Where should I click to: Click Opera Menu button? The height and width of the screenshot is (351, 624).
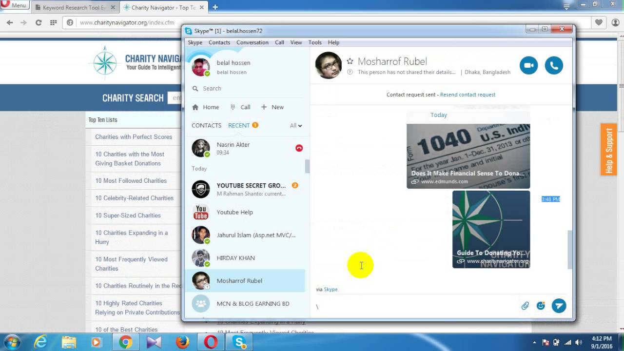pyautogui.click(x=15, y=5)
